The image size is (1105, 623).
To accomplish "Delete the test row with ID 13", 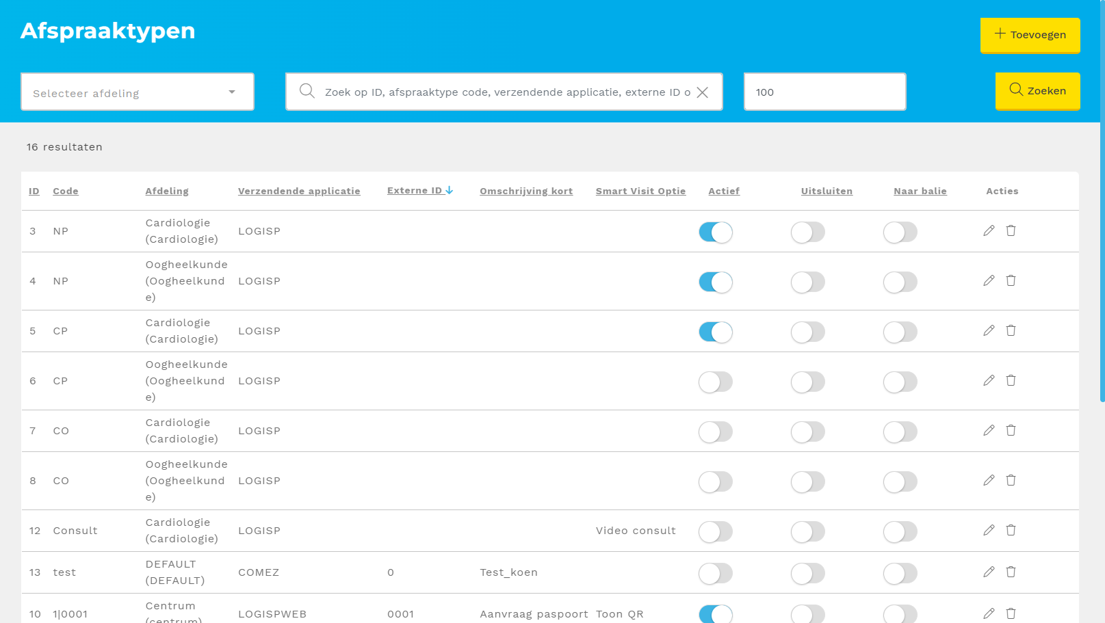I will click(x=1011, y=572).
